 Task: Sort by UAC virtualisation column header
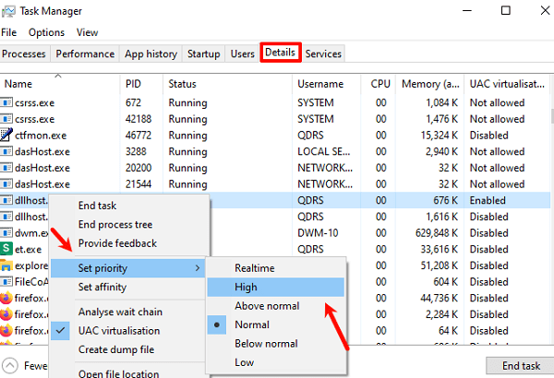[x=507, y=84]
